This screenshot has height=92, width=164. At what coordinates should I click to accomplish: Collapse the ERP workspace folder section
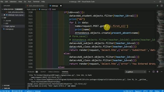click(x=2, y=18)
